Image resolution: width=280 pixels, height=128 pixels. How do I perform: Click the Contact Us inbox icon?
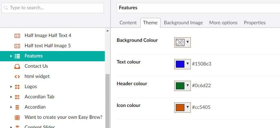pyautogui.click(x=17, y=66)
